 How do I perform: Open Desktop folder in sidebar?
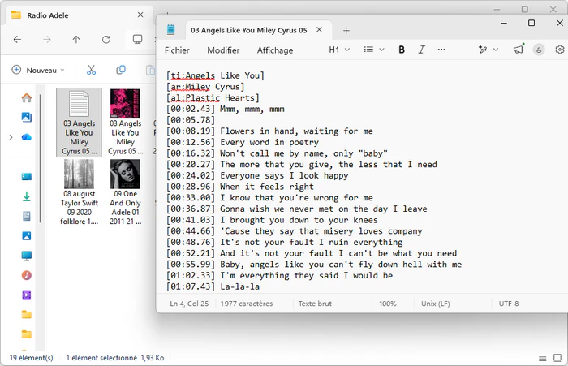(x=27, y=176)
